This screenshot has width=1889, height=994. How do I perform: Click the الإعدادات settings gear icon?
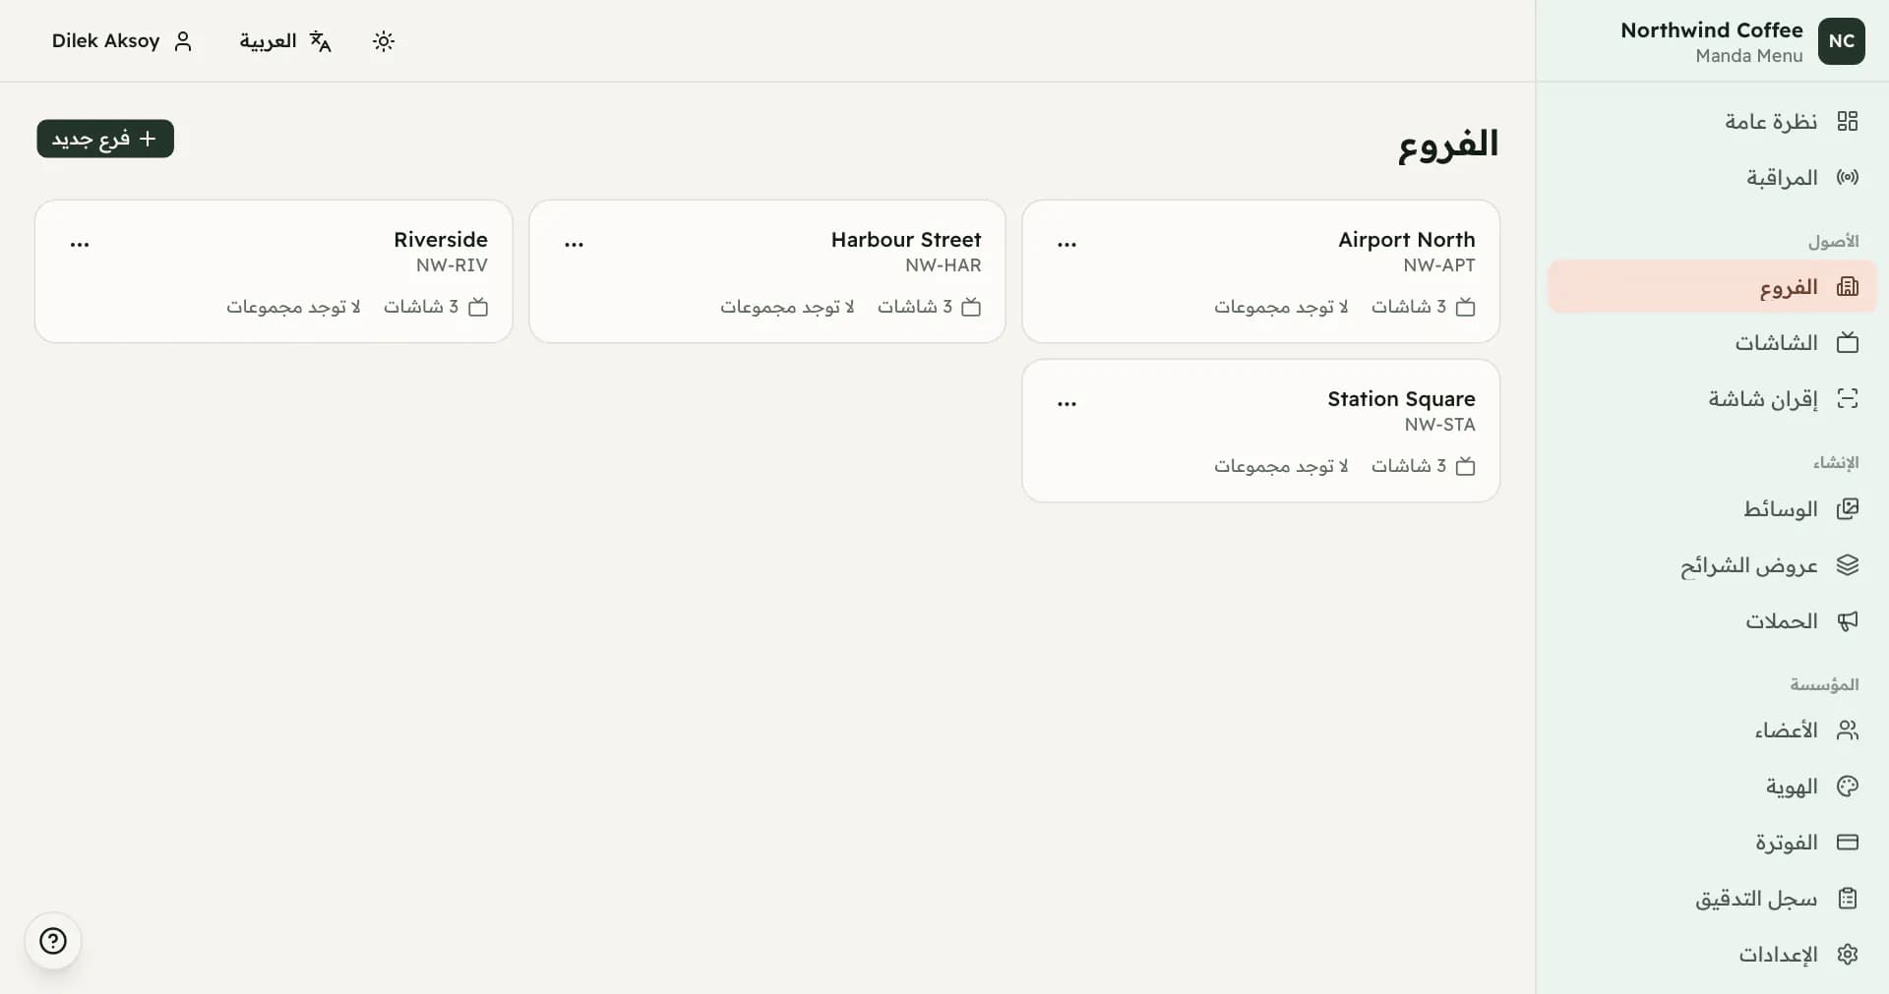[x=1848, y=954]
